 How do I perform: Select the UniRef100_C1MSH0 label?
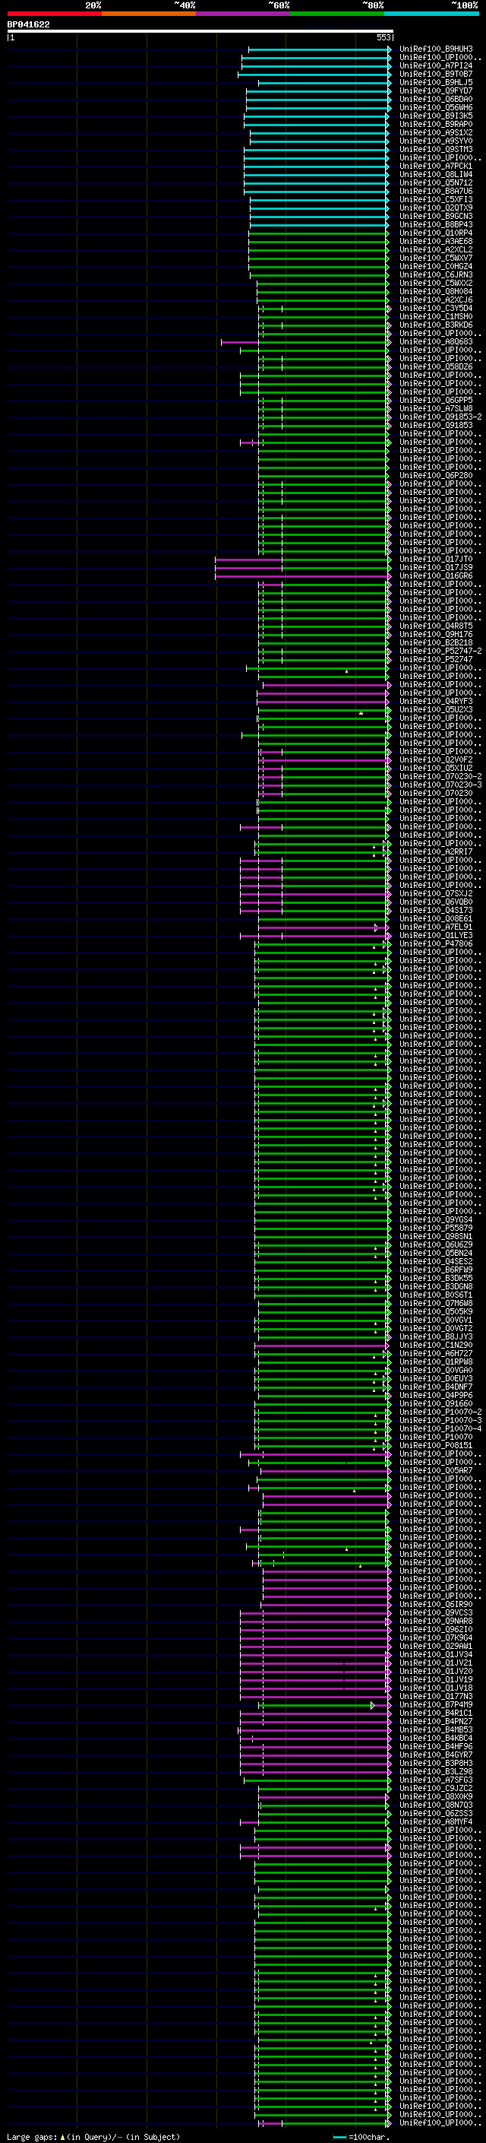click(436, 317)
